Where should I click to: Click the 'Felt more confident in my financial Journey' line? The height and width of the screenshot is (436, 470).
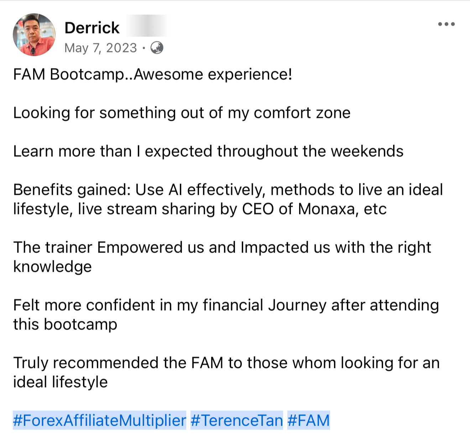(226, 305)
